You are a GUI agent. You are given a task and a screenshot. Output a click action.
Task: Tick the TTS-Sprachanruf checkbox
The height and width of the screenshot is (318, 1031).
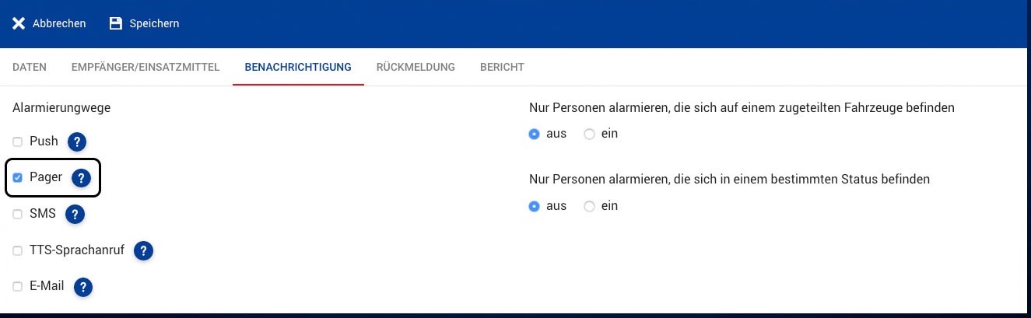tap(18, 251)
